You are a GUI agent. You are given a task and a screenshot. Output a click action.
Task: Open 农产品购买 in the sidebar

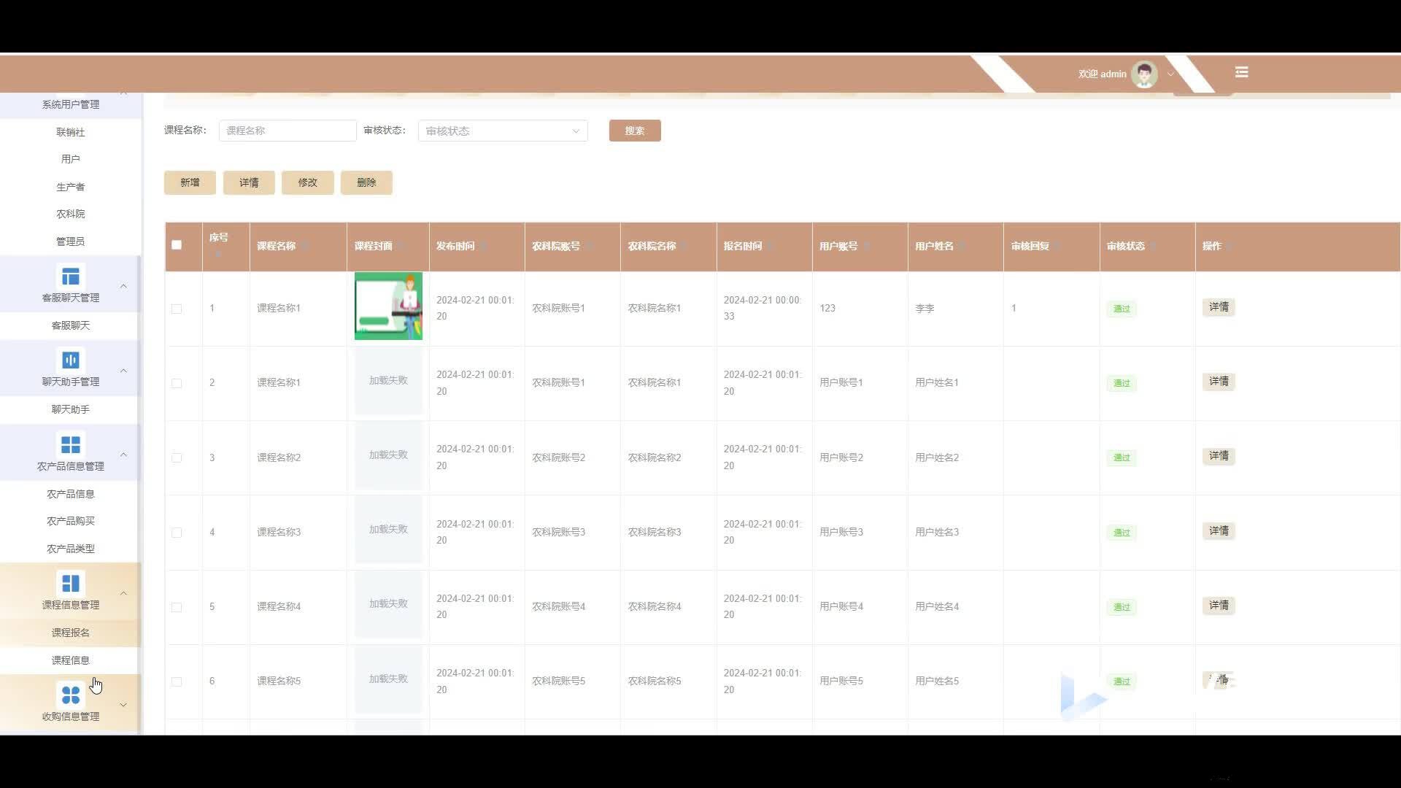(x=71, y=521)
